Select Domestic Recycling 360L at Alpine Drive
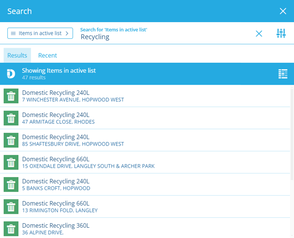The image size is (294, 238). [x=145, y=228]
